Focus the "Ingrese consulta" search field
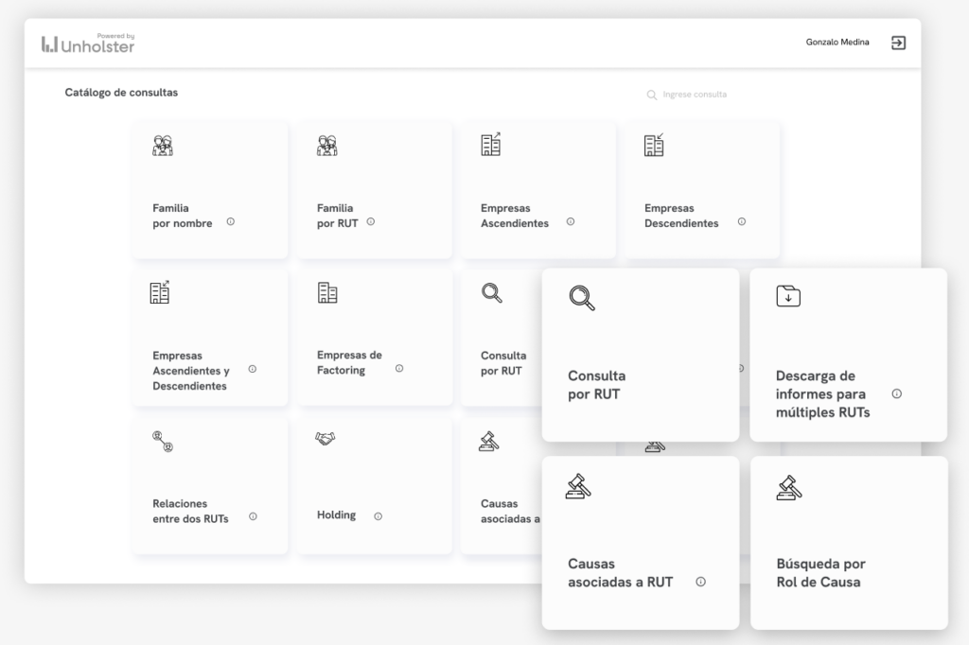969x645 pixels. [x=696, y=95]
